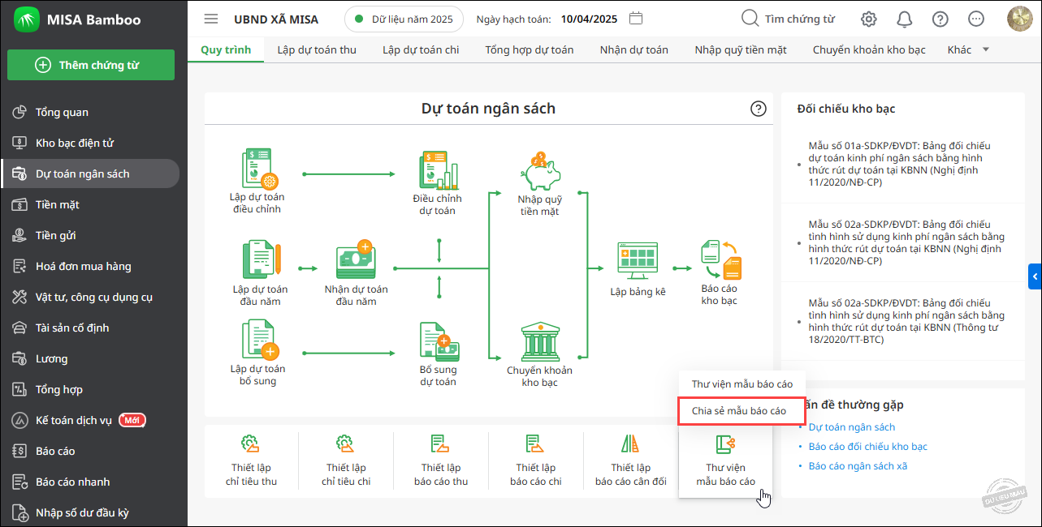
Task: Expand the Khác tab dropdown
Action: [x=986, y=49]
